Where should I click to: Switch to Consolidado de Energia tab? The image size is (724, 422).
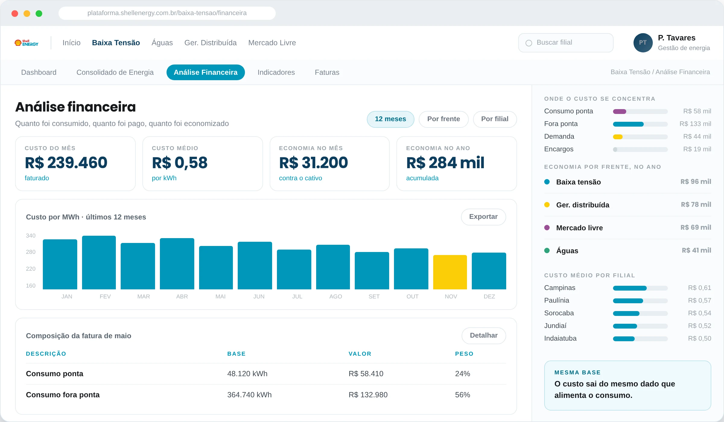115,72
